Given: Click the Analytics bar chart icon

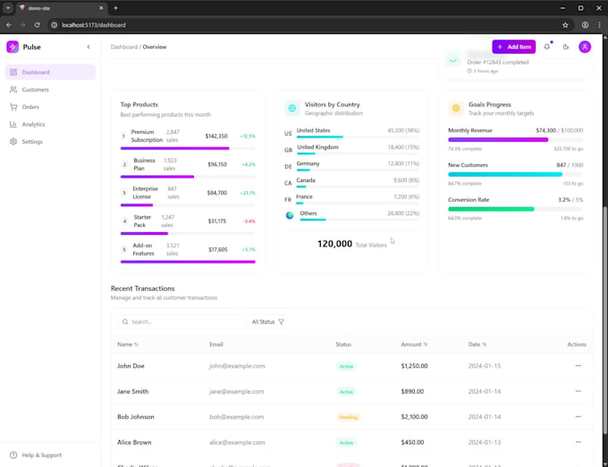Looking at the screenshot, I should coord(13,125).
